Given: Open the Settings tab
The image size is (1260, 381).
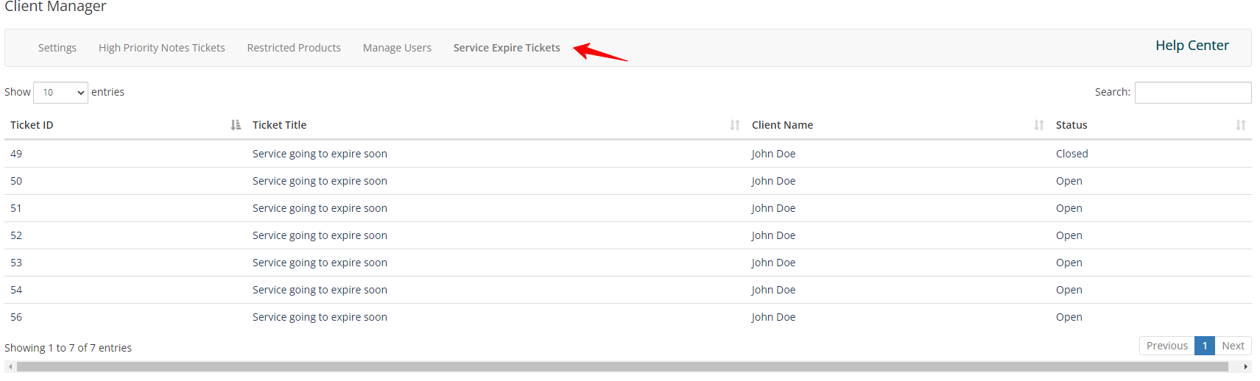Looking at the screenshot, I should coord(57,48).
